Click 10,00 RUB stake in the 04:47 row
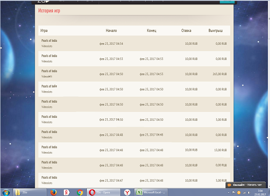 (x=191, y=180)
